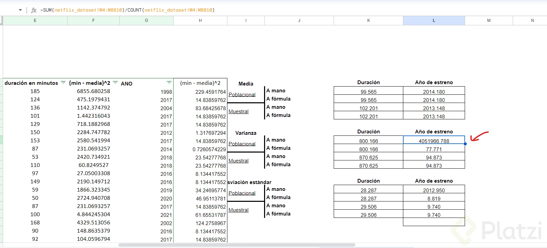Select cell with year 2004

pyautogui.click(x=146, y=108)
